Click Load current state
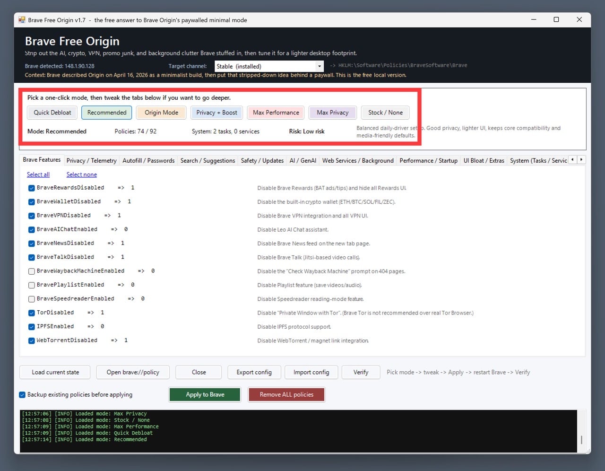The image size is (605, 471). 55,372
